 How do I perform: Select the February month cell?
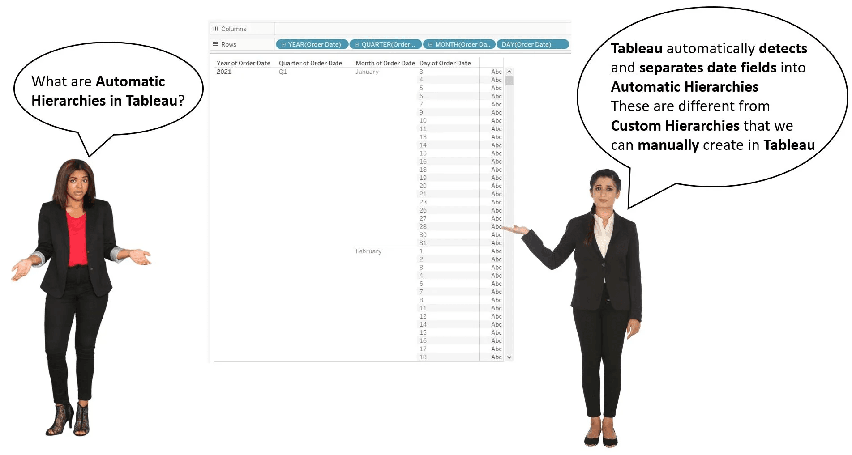(x=368, y=251)
